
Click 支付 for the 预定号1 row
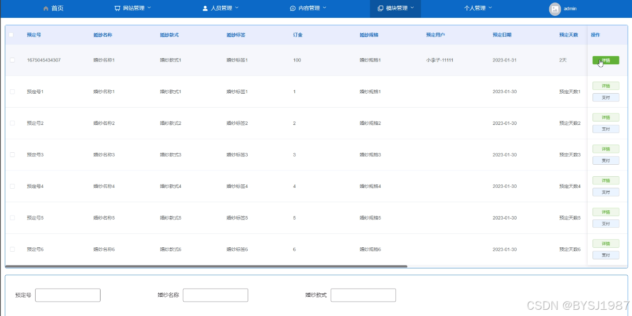pyautogui.click(x=606, y=97)
